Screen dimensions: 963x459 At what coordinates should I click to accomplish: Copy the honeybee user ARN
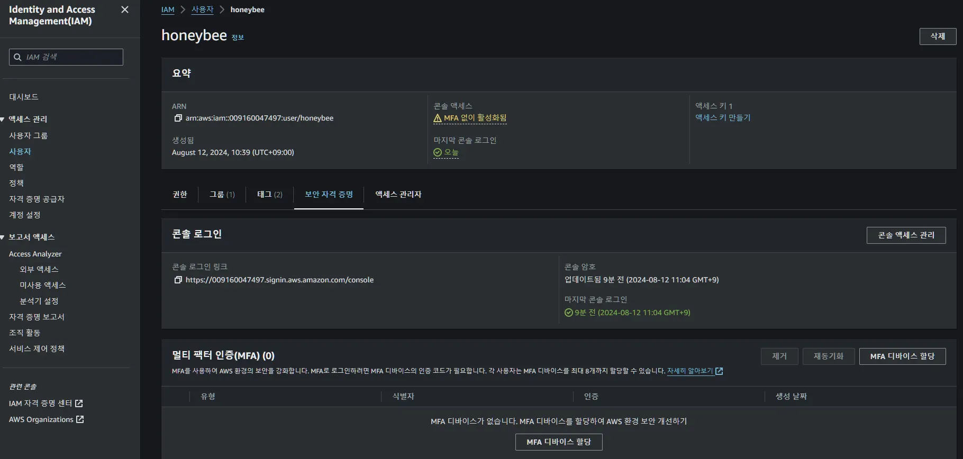(178, 118)
